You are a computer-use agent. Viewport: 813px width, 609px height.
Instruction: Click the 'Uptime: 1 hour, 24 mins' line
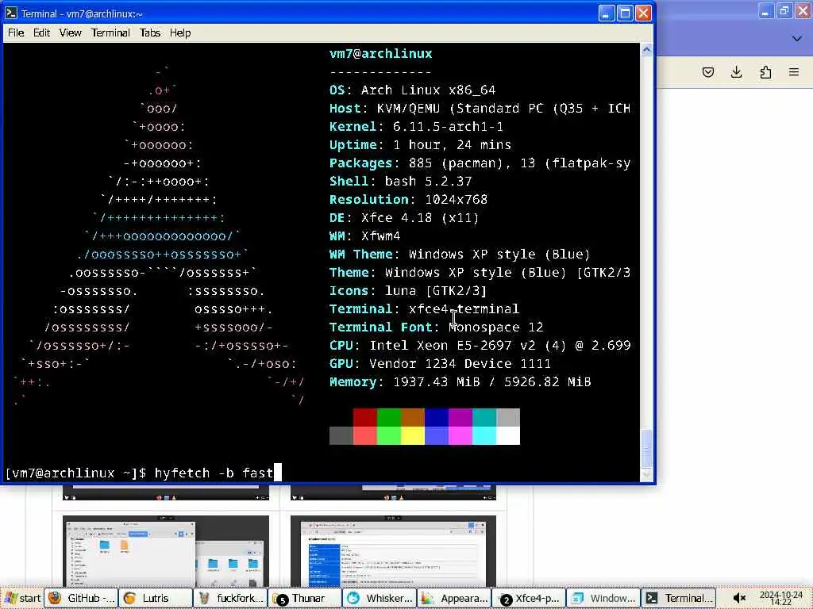pos(421,145)
